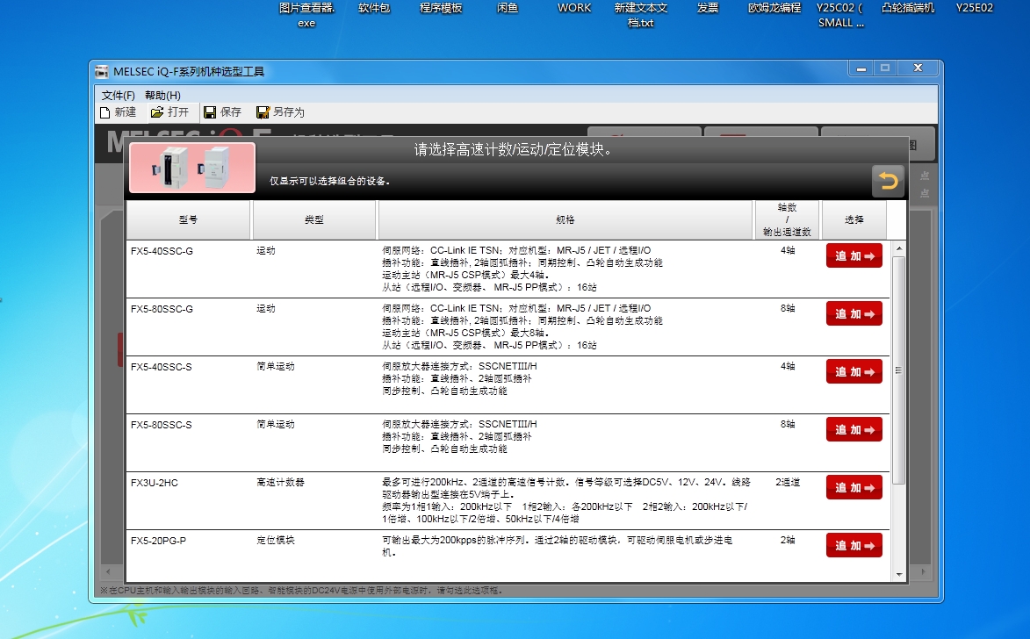Click the module picture thumbnail in header
Viewport: 1030px width, 639px height.
coord(192,168)
